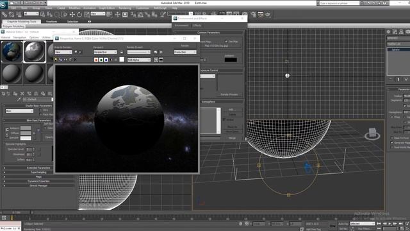The height and width of the screenshot is (231, 410).
Task: Click the Select Object toolbar icon
Action: 43,15
